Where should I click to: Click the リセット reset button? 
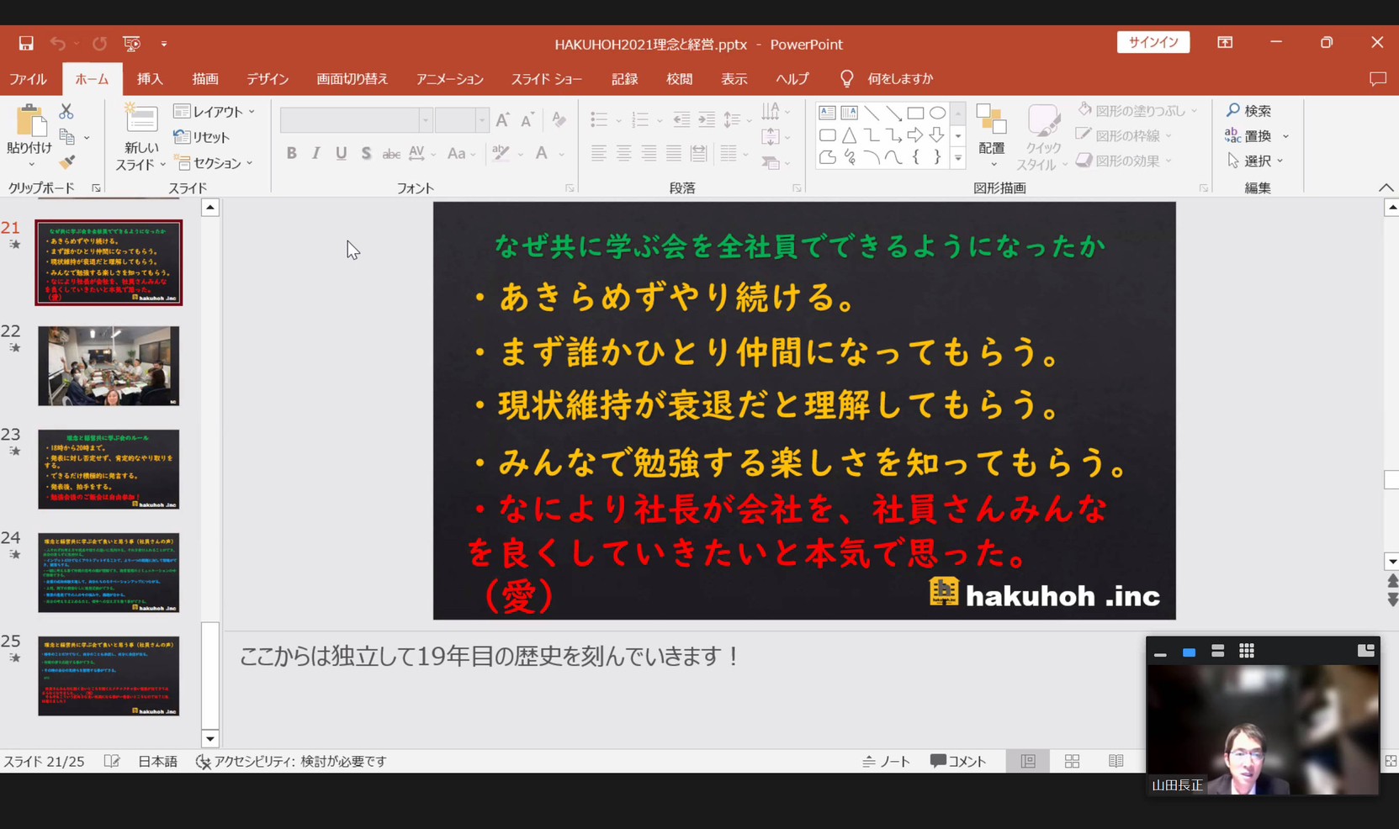pyautogui.click(x=202, y=136)
